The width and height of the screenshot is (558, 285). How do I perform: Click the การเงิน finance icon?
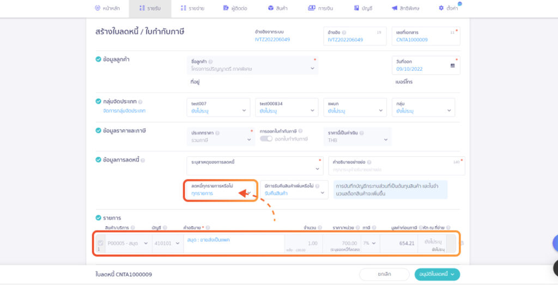[311, 8]
